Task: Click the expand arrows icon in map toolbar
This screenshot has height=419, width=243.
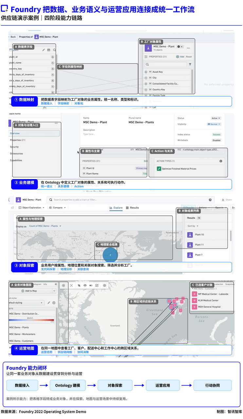Action: (71, 285)
